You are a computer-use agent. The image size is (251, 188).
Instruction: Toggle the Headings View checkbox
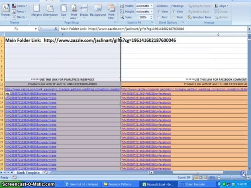coord(174,11)
